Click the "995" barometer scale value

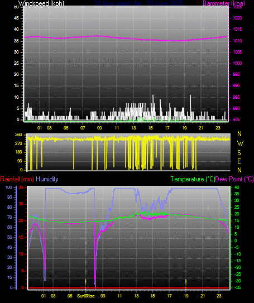click(236, 74)
